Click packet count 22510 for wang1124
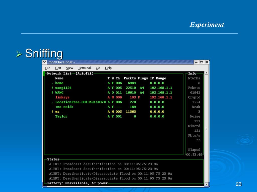The image size is (257, 192). (131, 88)
